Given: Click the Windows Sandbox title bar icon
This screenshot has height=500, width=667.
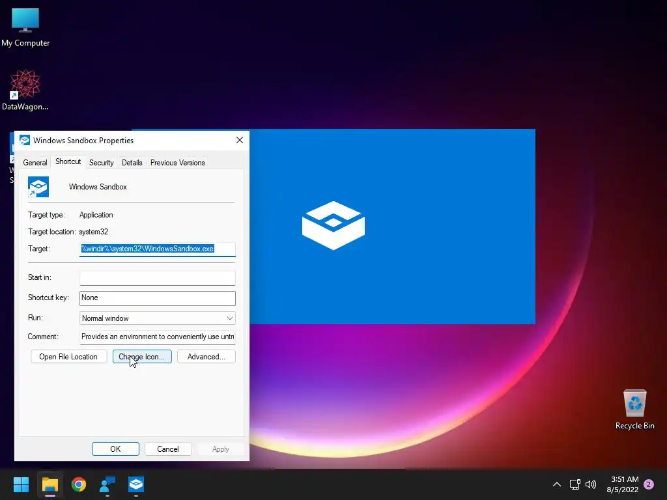Looking at the screenshot, I should (25, 141).
